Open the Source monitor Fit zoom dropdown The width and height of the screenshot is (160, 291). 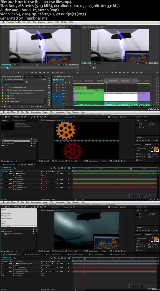17,65
